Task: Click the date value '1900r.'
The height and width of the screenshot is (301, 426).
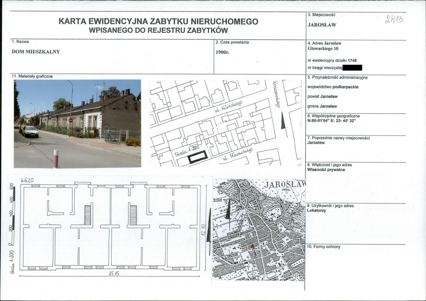Action: point(222,53)
